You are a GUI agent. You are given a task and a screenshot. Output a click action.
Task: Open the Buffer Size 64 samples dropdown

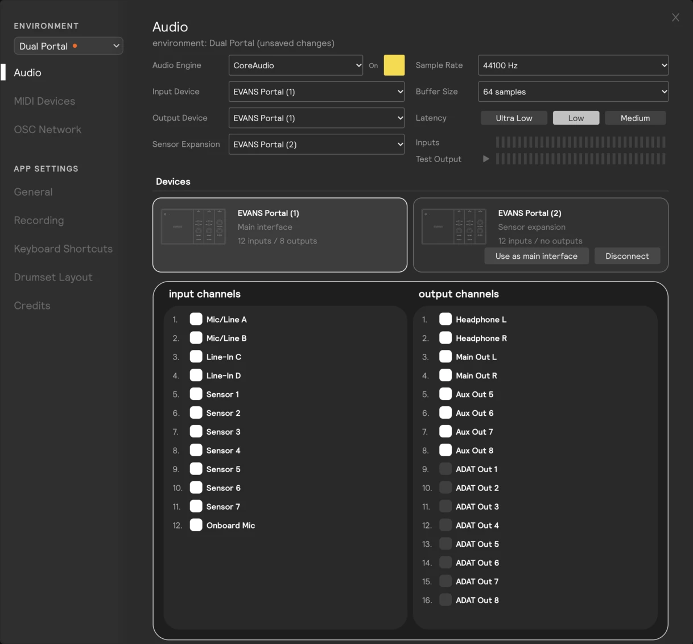(573, 92)
